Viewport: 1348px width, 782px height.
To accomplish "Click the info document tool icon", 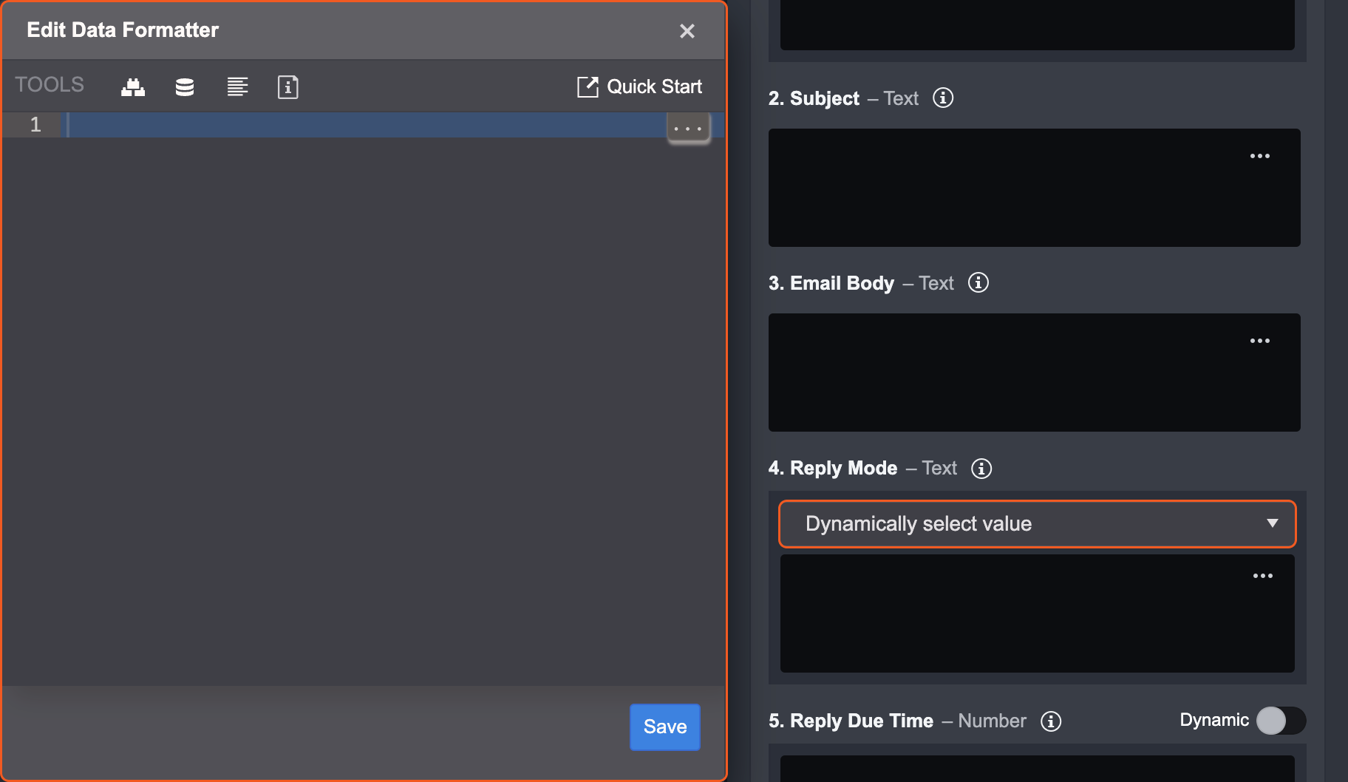I will click(287, 87).
